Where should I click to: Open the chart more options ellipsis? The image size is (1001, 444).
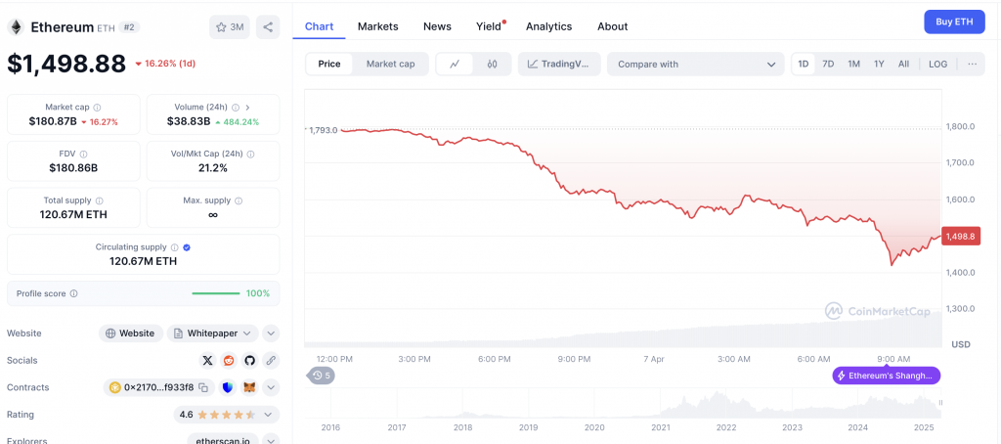pos(973,64)
